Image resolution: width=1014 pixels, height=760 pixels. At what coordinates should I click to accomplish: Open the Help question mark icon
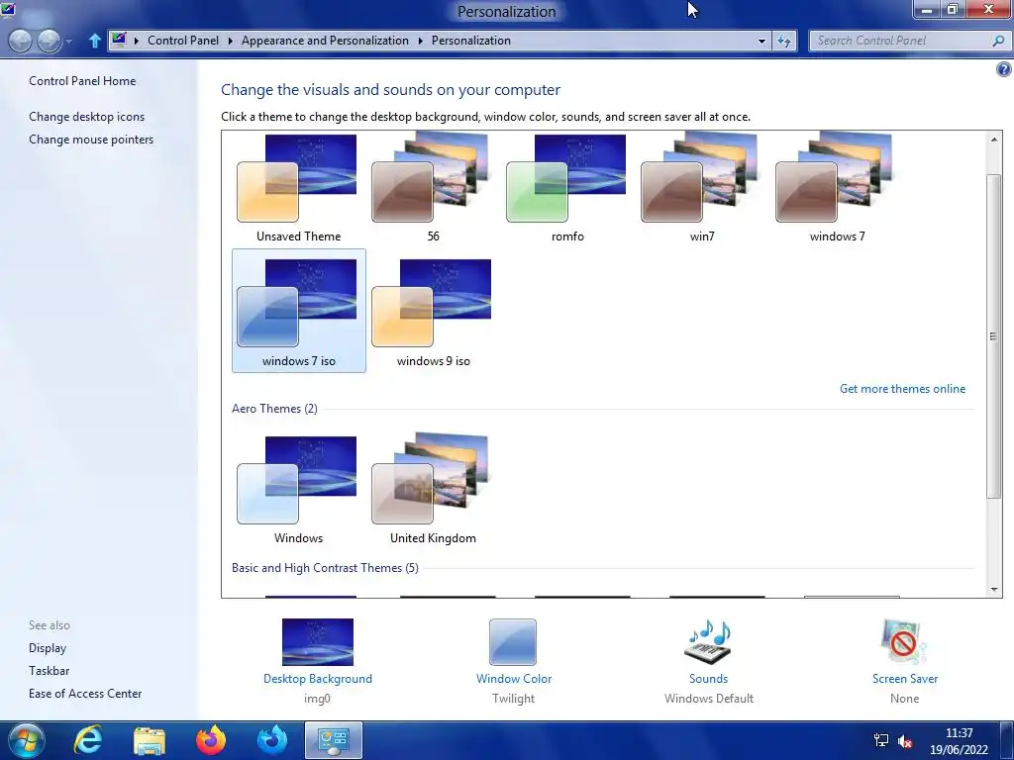[1004, 69]
